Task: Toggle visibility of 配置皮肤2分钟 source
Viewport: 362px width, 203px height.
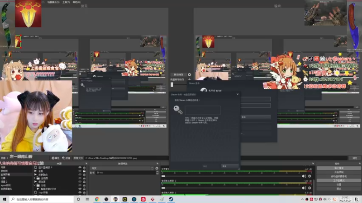Action: (80, 189)
